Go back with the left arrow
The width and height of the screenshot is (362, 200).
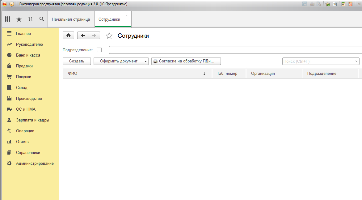point(83,36)
